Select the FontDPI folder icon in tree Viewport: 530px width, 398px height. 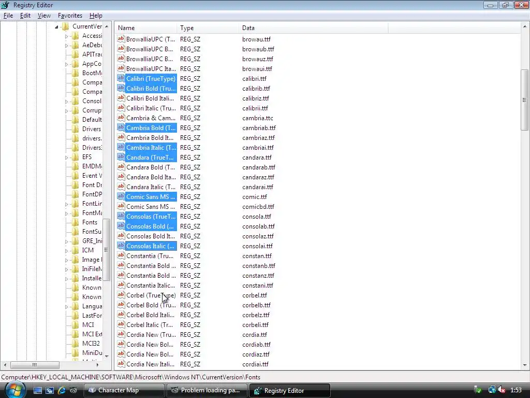tap(76, 194)
